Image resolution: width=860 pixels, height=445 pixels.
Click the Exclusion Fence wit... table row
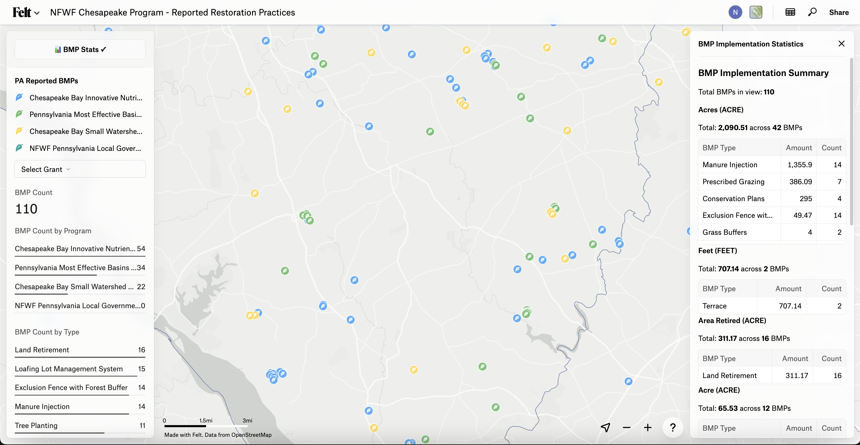point(772,215)
